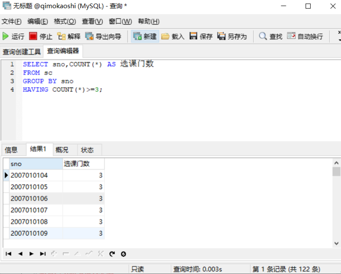The image size is (341, 274).
Task: Toggle auto word wrap (自动换行)
Action: click(x=305, y=36)
